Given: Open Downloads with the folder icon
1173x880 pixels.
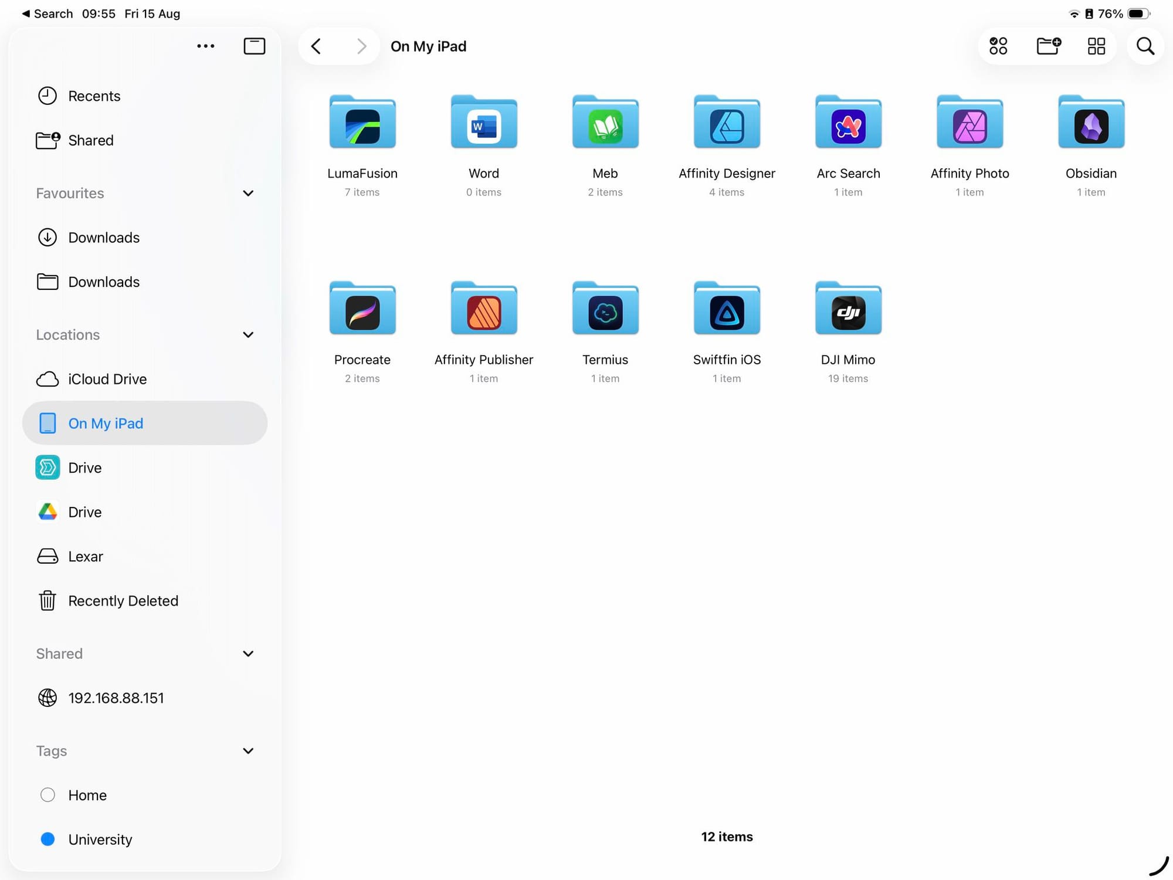Looking at the screenshot, I should click(145, 282).
